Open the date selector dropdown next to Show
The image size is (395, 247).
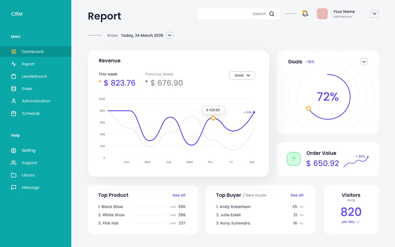(x=169, y=35)
